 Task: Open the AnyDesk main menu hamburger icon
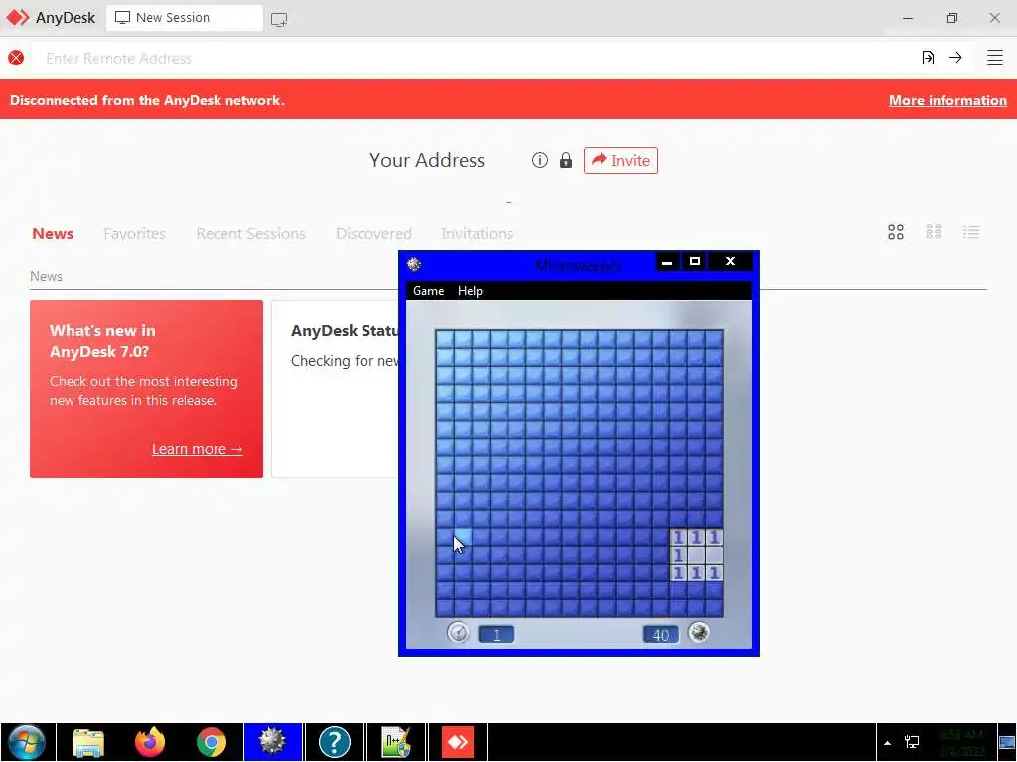pyautogui.click(x=994, y=58)
